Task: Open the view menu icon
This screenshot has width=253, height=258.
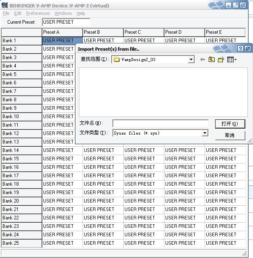Action: coord(232,59)
